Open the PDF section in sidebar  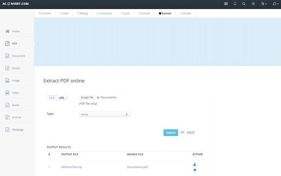[11, 44]
